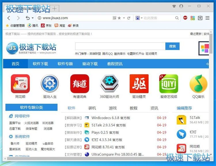Open the 360驱动大师 app icon
Screen dimensions: 216x166
click(109, 84)
